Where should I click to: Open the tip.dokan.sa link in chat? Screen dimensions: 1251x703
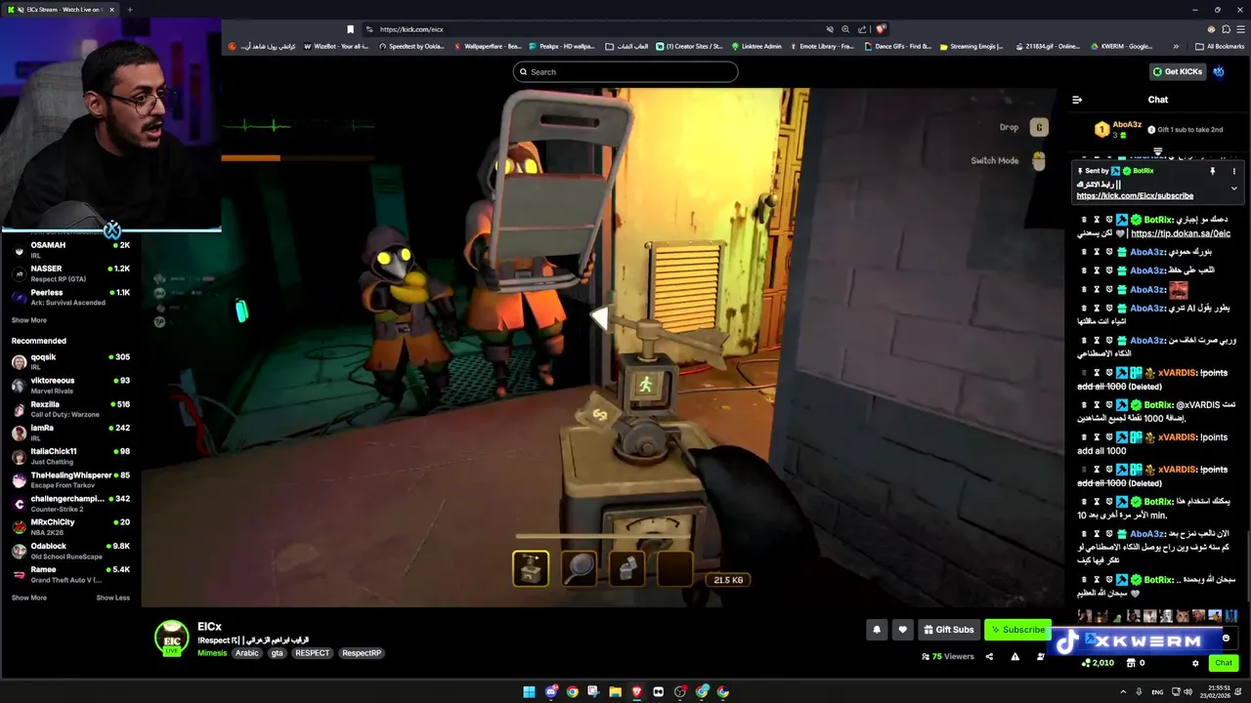(x=1181, y=233)
